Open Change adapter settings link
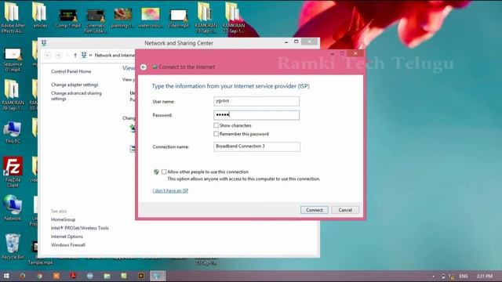The width and height of the screenshot is (502, 282). pos(75,85)
